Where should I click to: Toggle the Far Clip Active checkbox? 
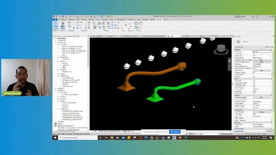[254, 87]
